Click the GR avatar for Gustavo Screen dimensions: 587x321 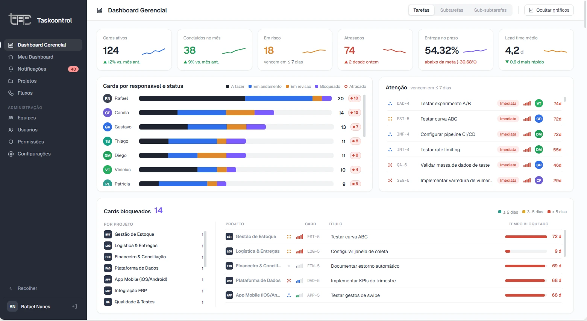point(108,127)
